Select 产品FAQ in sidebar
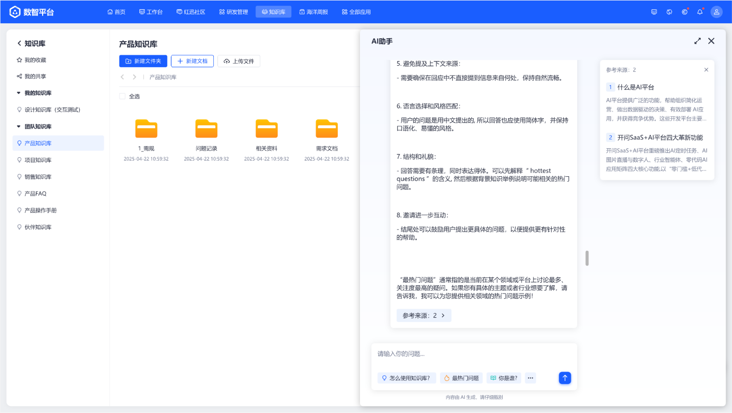The height and width of the screenshot is (413, 732). coord(58,194)
